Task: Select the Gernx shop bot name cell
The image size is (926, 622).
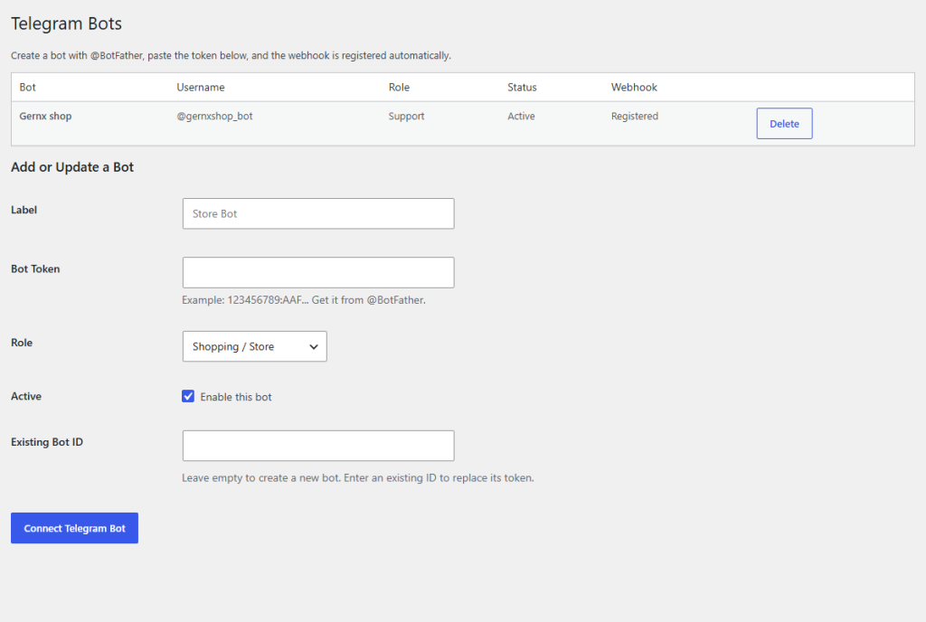Action: click(45, 117)
